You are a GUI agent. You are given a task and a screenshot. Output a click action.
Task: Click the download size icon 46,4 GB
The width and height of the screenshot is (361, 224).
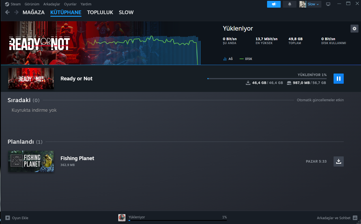248,83
